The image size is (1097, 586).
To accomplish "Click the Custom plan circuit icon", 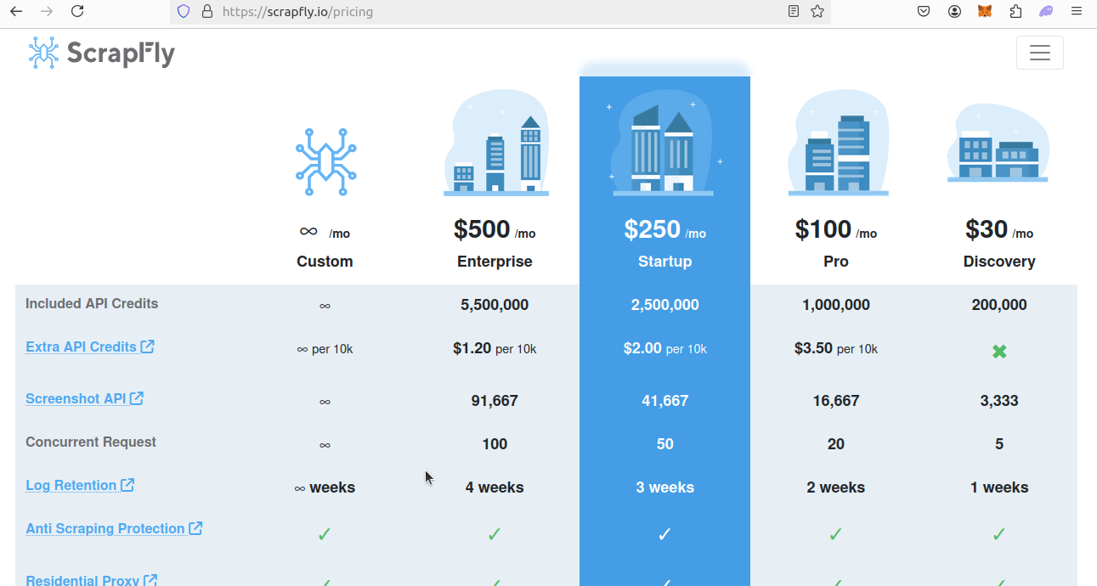I will [325, 162].
